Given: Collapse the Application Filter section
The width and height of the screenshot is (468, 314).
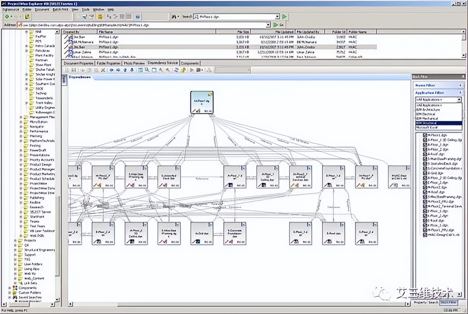Looking at the screenshot, I should click(460, 93).
